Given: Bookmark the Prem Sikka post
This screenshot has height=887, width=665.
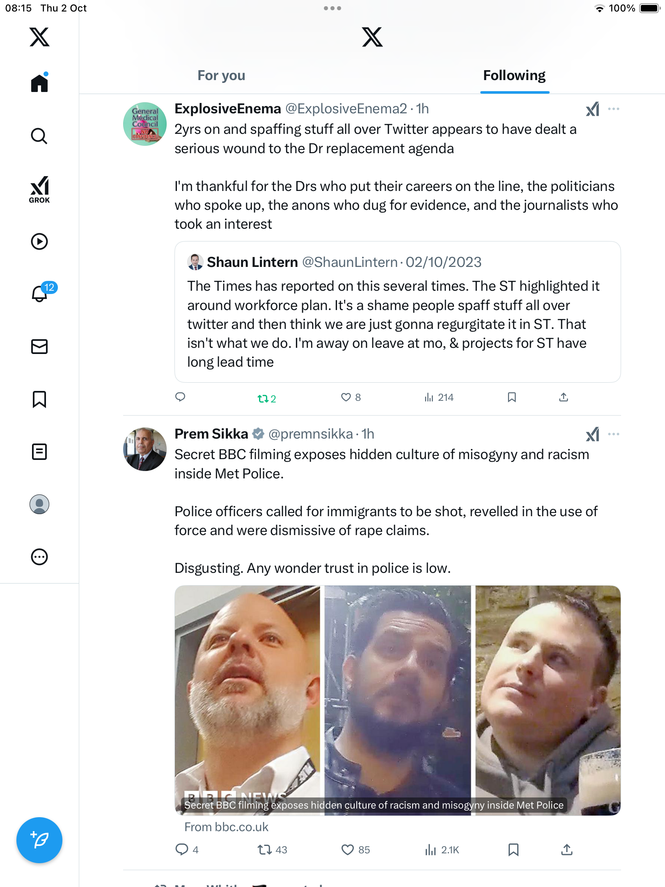Looking at the screenshot, I should point(513,850).
